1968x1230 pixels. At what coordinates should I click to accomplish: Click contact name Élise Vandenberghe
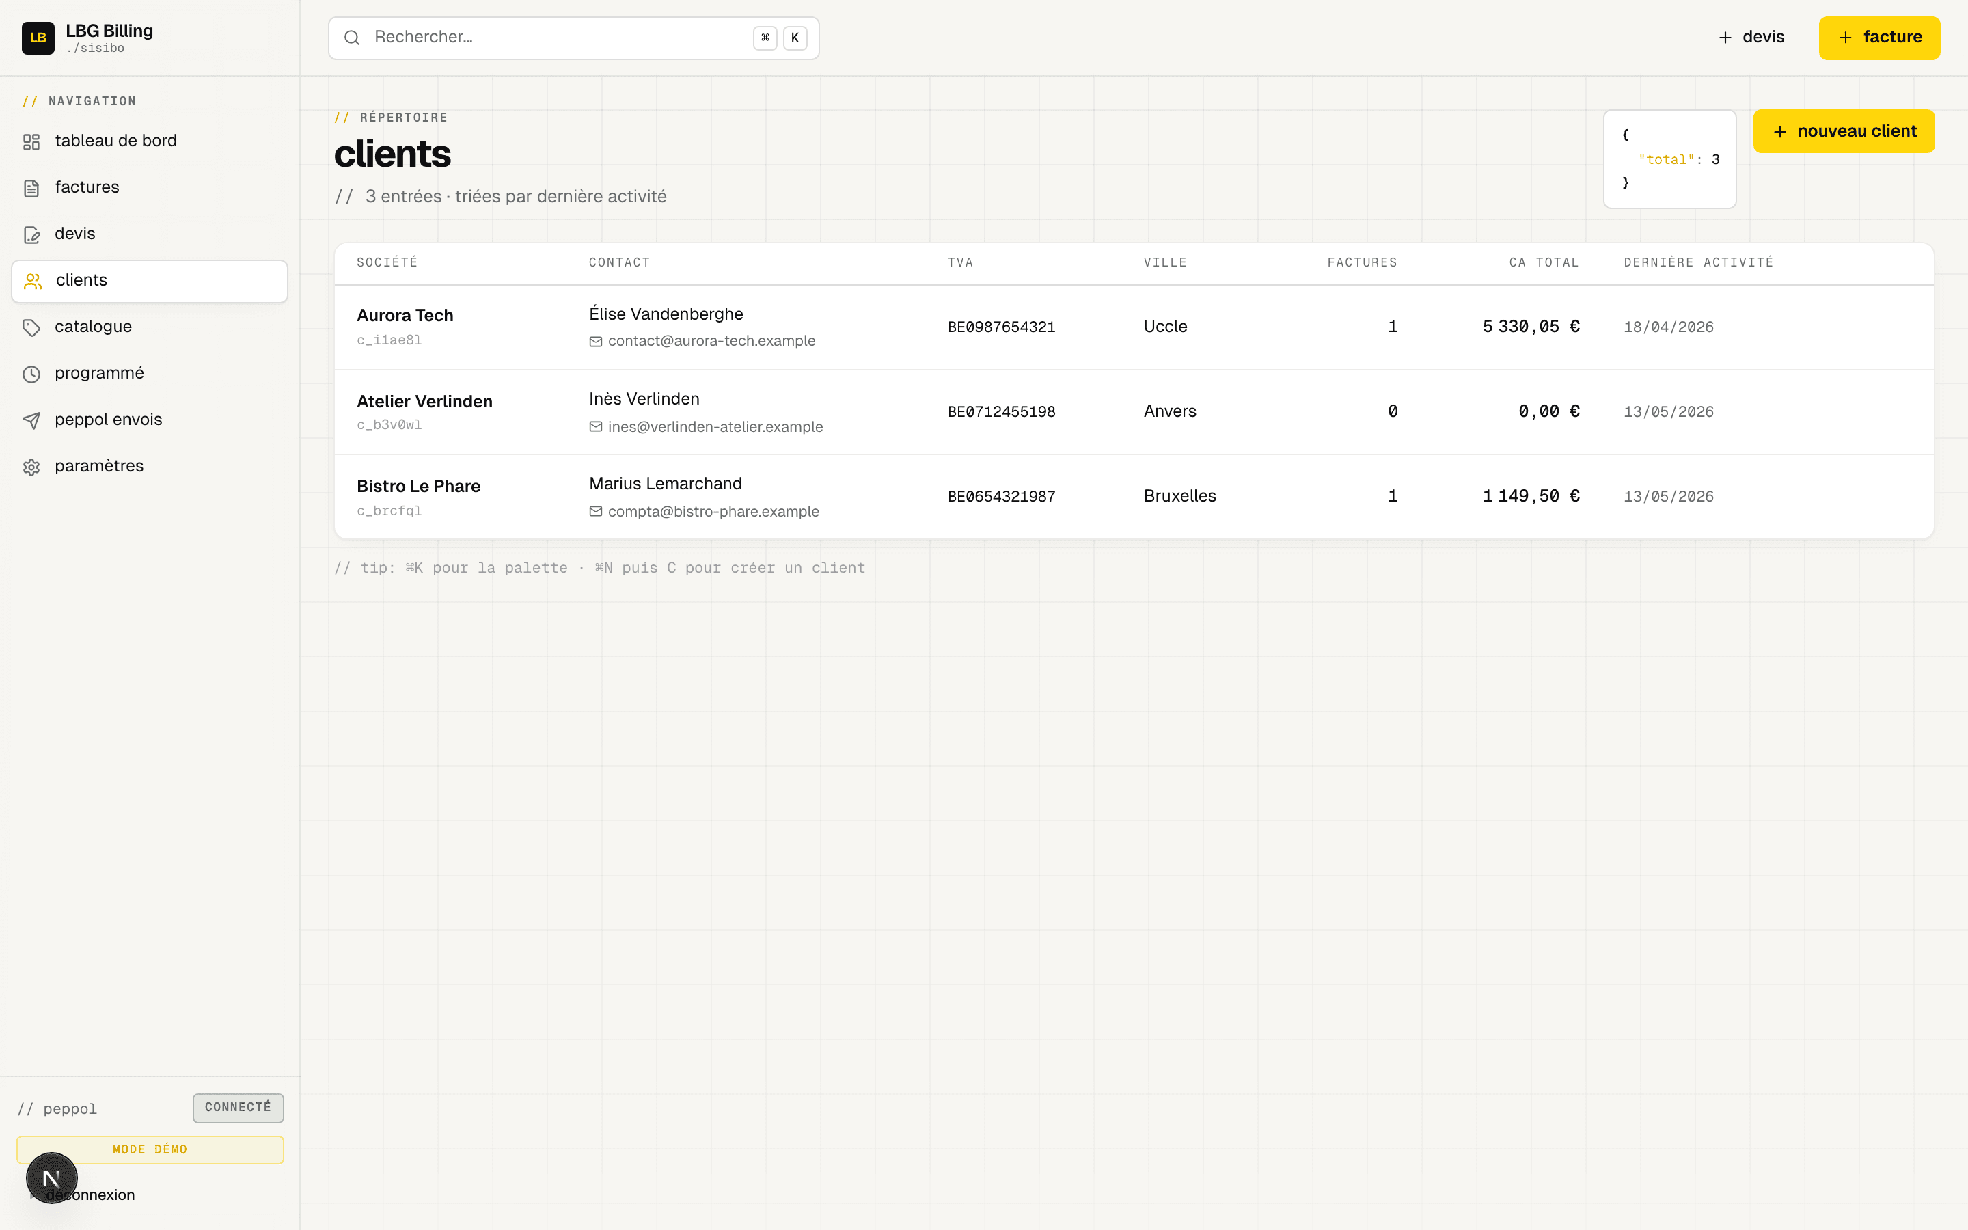666,314
